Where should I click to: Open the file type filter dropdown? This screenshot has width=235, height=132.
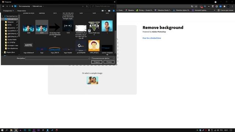(103, 58)
